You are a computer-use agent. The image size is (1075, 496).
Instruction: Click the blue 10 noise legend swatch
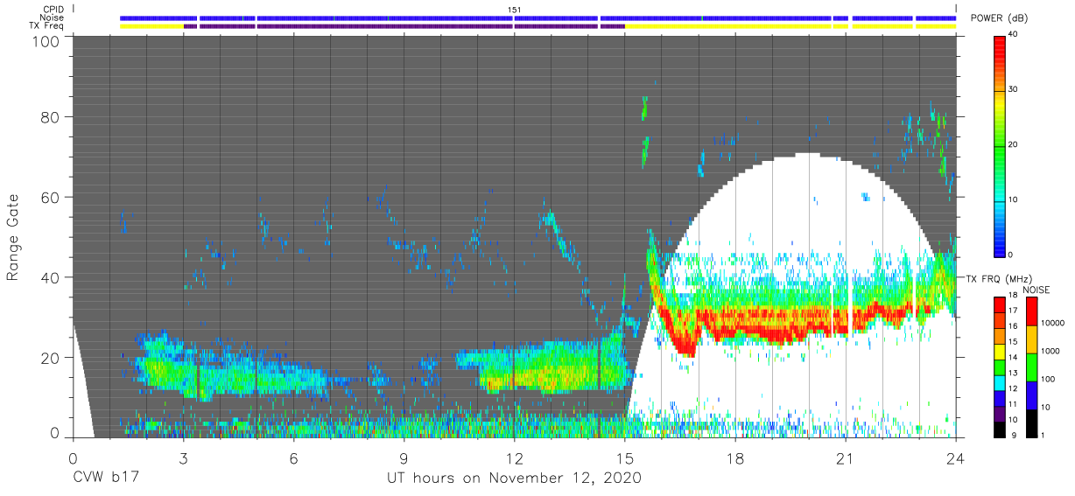click(1032, 395)
